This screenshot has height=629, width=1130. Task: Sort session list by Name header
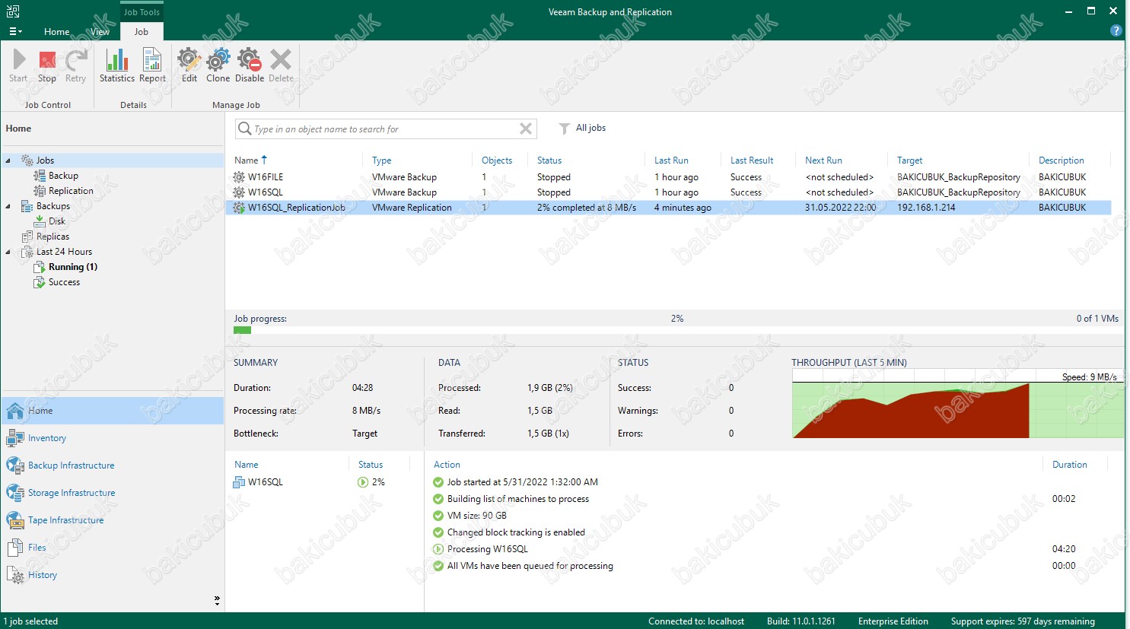click(246, 465)
